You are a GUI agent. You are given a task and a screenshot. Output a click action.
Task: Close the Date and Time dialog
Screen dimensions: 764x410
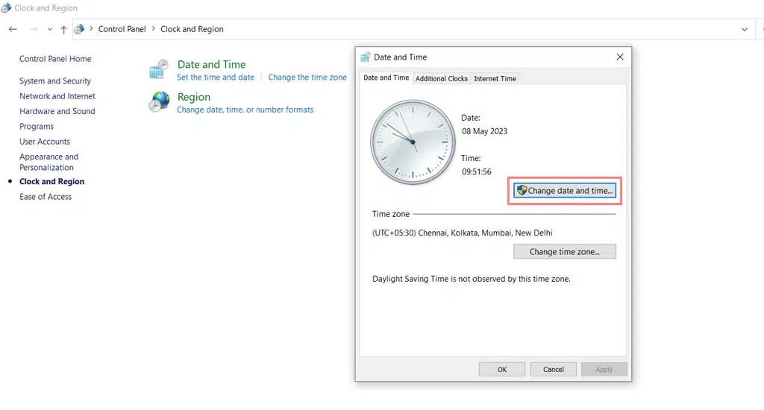(620, 57)
